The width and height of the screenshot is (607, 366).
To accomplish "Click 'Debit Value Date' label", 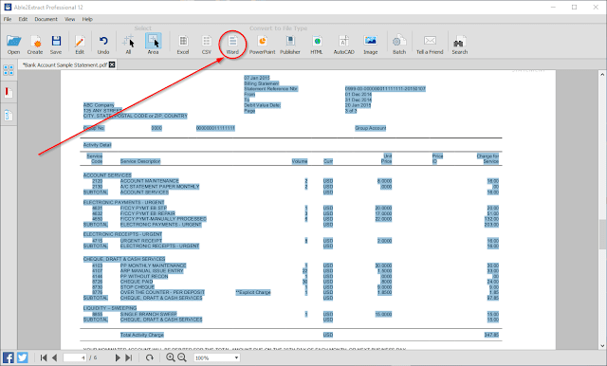I will pos(262,105).
